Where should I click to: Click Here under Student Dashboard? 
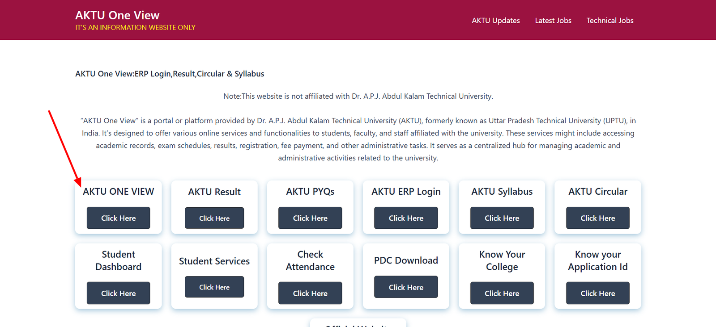[x=118, y=293]
